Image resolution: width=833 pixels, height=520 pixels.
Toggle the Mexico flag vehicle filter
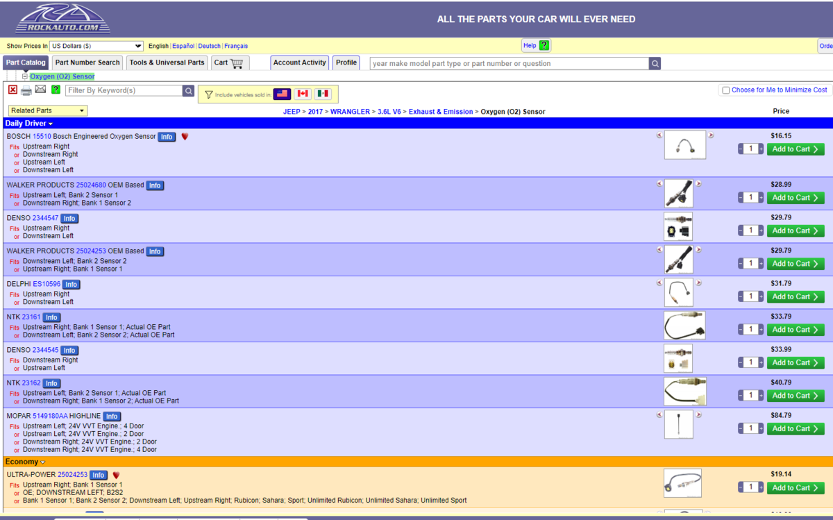tap(323, 94)
